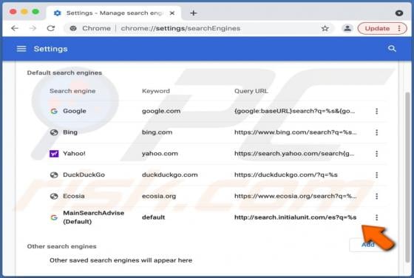
Task: Click keyword 'yahoo.com'
Action: 160,153
